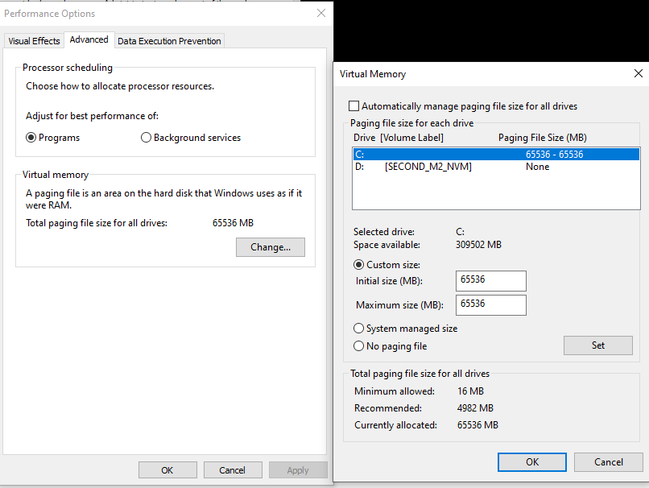Viewport: 649px width, 488px height.
Task: Choose Background services option
Action: (x=191, y=138)
